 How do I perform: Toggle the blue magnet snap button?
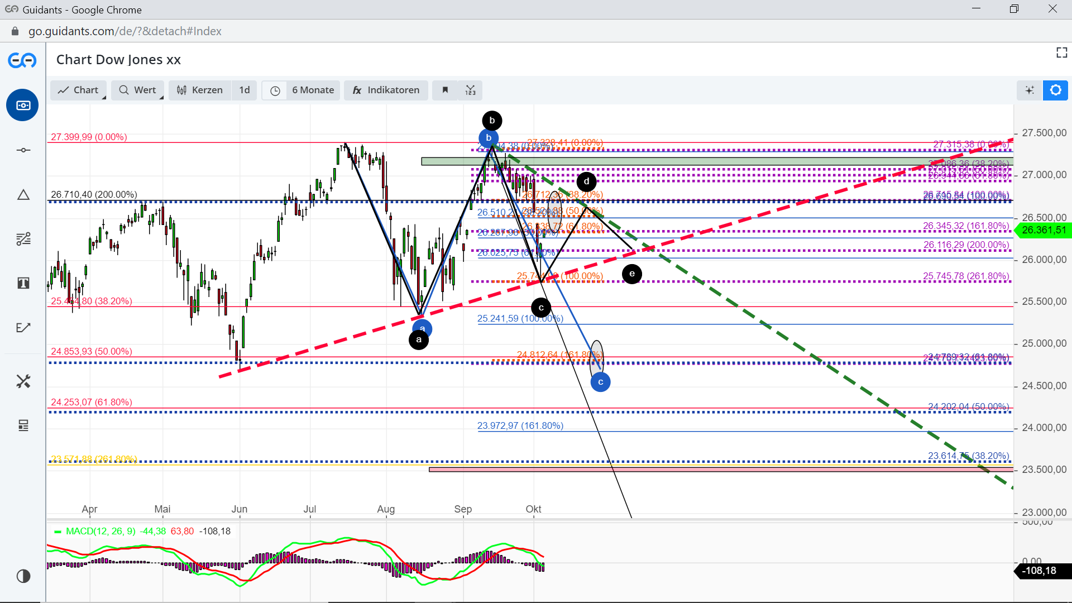[x=1055, y=90]
